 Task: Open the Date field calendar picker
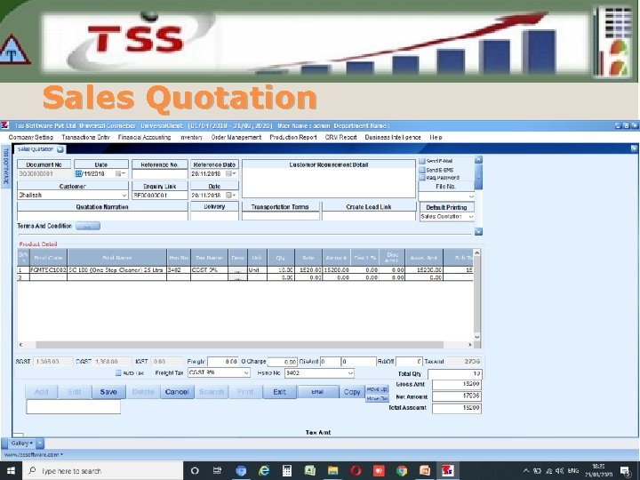coord(121,174)
